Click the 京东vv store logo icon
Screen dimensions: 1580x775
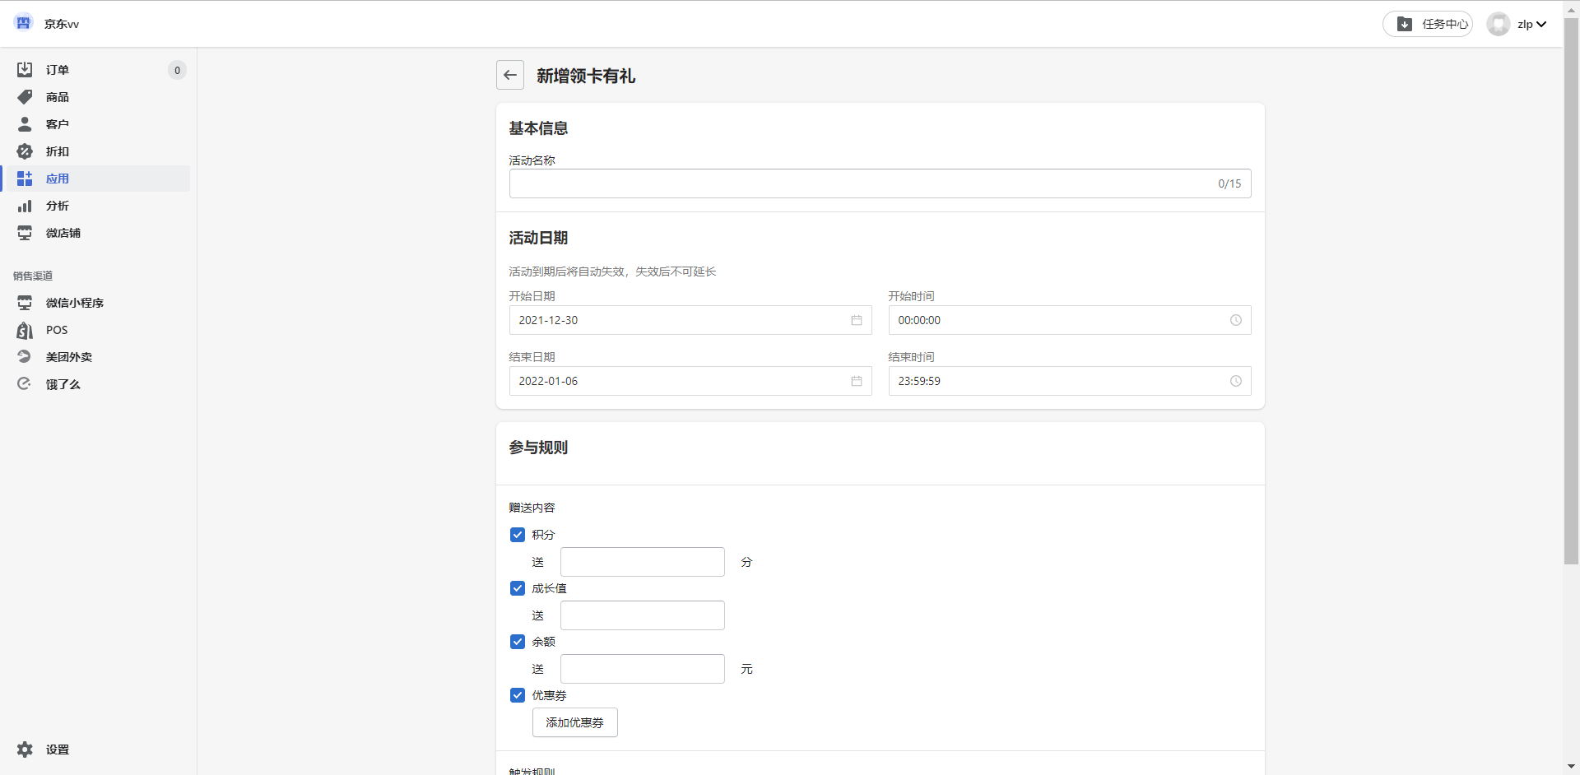click(23, 23)
